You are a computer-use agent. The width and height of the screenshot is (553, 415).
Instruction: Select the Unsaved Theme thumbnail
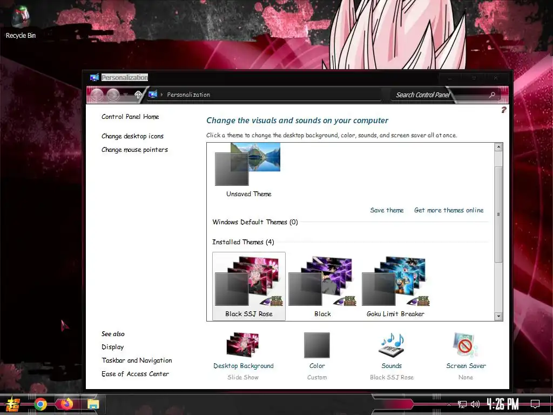pyautogui.click(x=248, y=170)
